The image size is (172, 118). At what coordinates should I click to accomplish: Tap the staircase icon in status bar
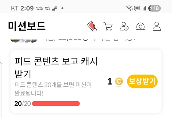pos(54,8)
